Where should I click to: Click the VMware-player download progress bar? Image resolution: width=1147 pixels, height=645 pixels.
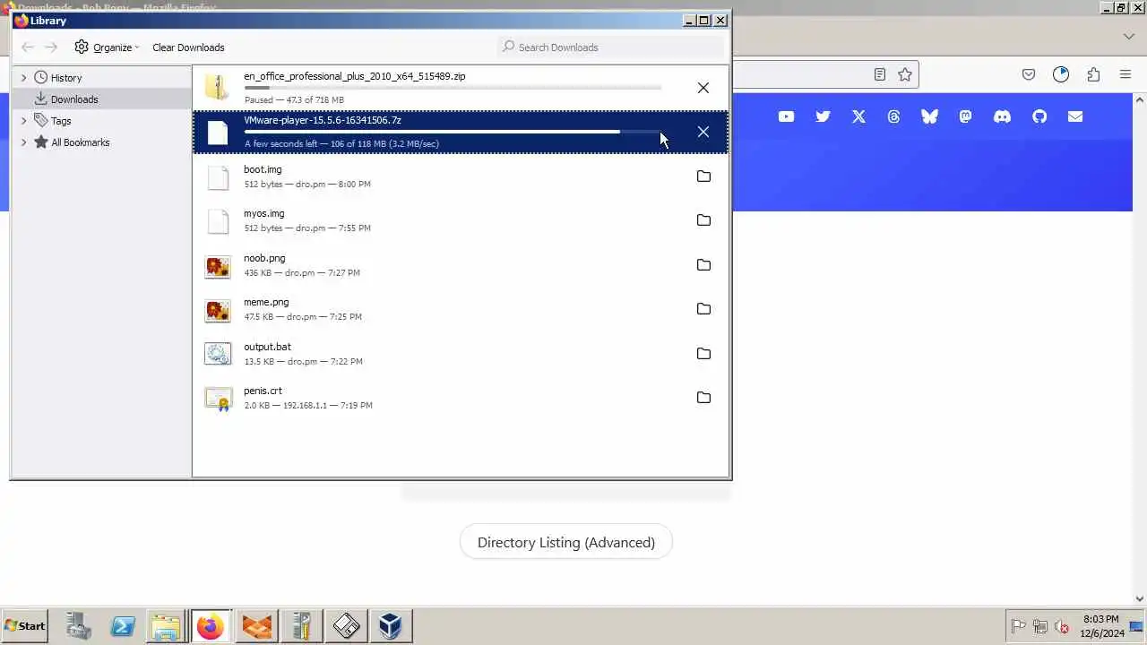(453, 132)
